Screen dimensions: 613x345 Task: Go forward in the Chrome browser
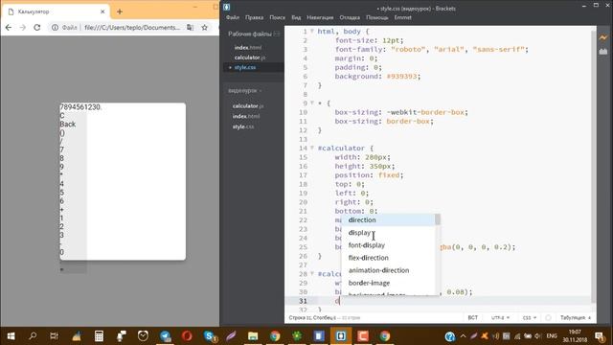[x=23, y=28]
